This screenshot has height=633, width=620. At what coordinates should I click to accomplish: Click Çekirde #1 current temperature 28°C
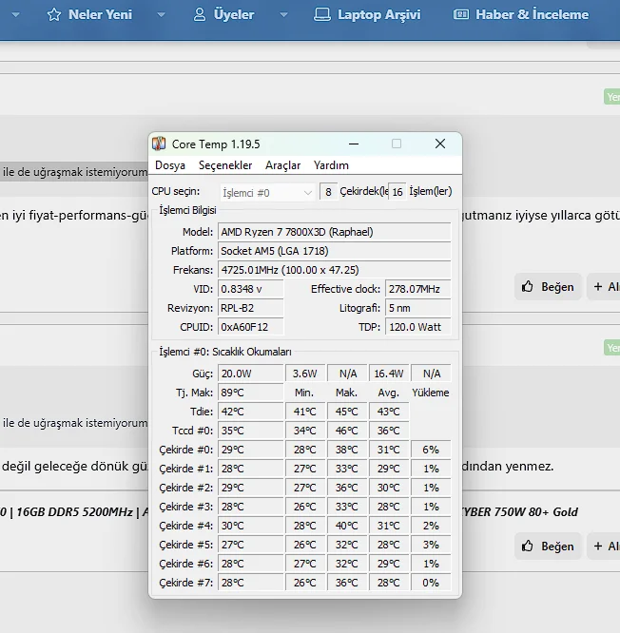pos(251,469)
